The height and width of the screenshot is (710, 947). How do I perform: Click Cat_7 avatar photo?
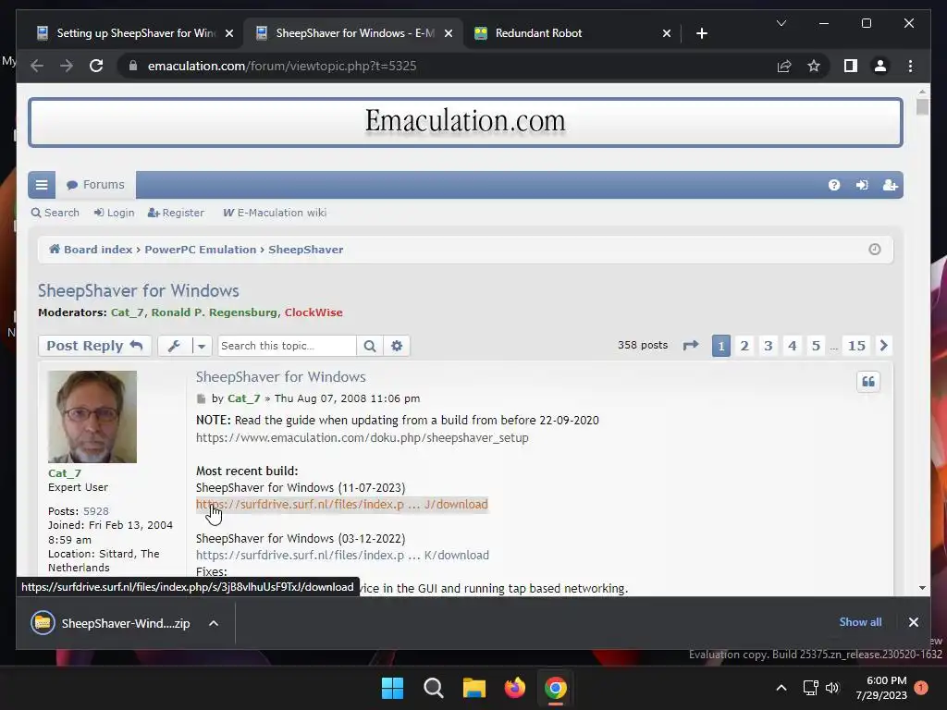click(x=92, y=417)
